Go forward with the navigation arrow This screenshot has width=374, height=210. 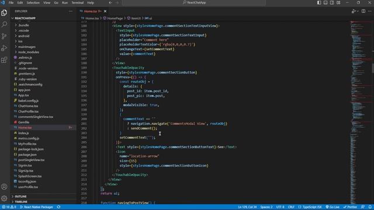(117, 2)
